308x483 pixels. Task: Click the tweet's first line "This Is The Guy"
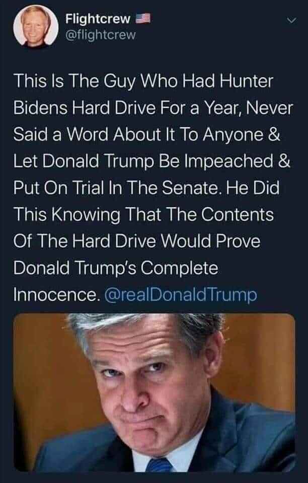[x=75, y=82]
